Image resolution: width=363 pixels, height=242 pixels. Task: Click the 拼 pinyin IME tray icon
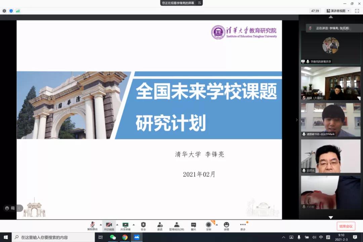tap(328, 237)
